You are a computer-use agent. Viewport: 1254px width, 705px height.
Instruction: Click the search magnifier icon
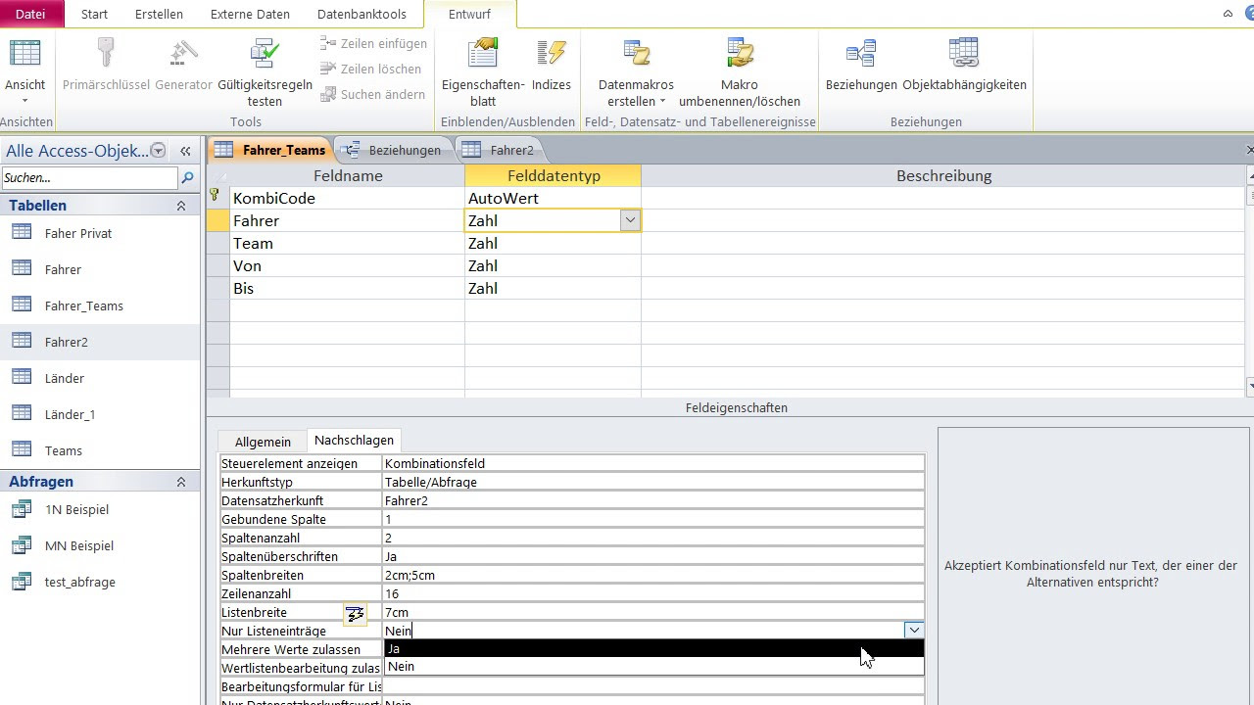pyautogui.click(x=187, y=177)
